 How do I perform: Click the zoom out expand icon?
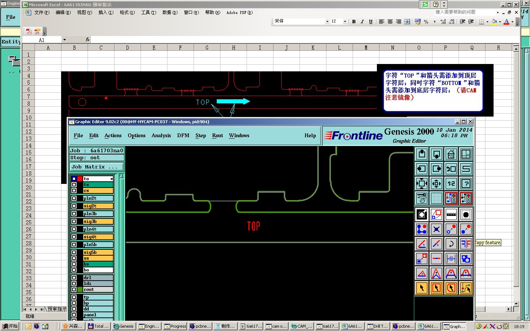pyautogui.click(x=422, y=184)
